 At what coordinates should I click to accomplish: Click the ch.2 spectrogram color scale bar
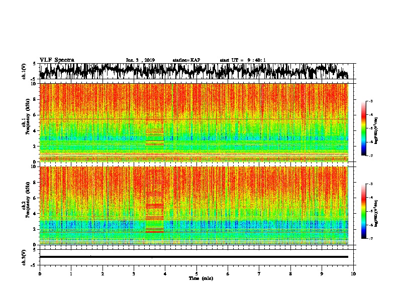363,211
